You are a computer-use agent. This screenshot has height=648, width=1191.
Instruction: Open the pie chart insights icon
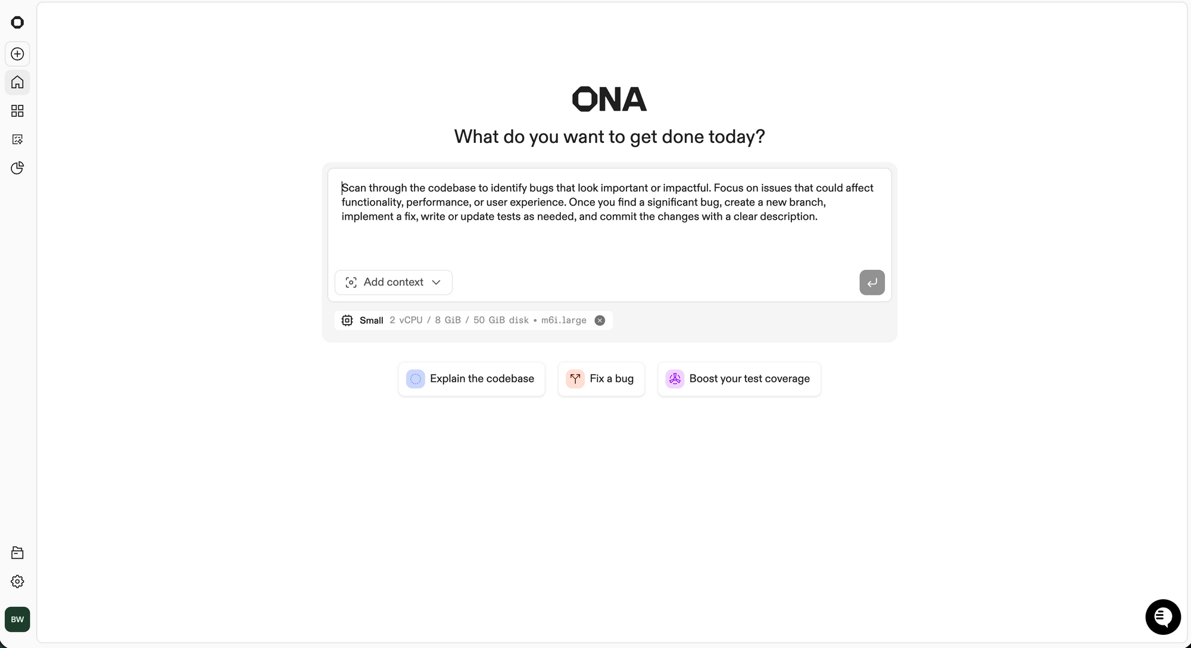coord(17,168)
